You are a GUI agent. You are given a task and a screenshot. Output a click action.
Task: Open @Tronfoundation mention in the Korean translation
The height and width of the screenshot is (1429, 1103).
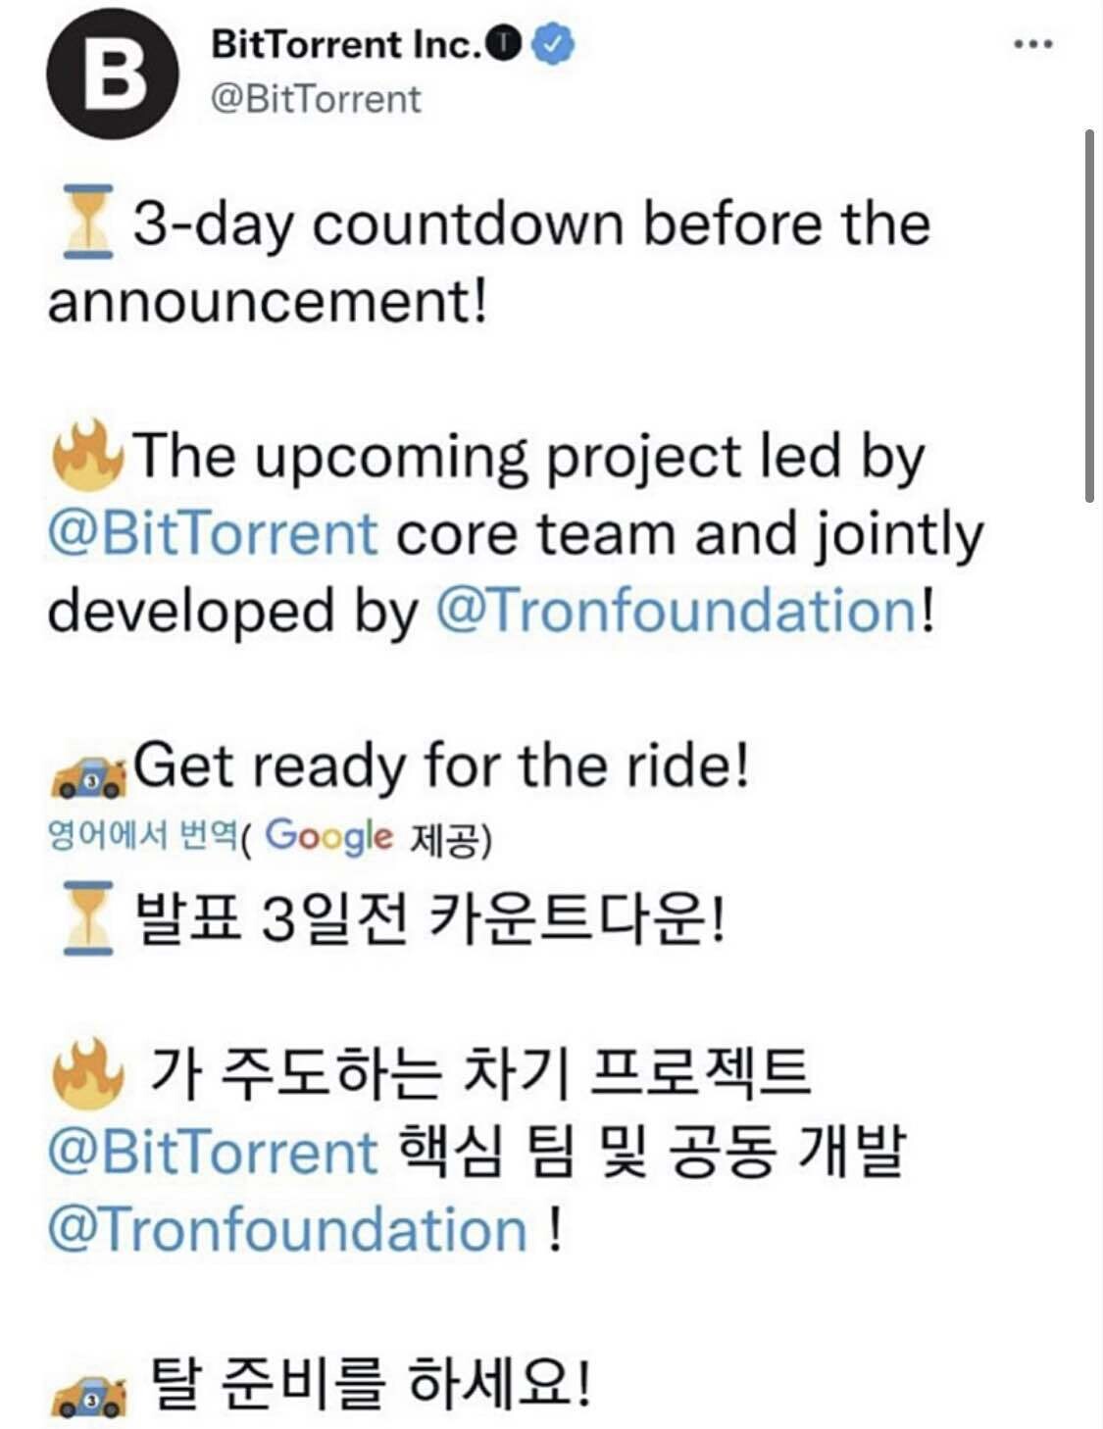tap(288, 1230)
